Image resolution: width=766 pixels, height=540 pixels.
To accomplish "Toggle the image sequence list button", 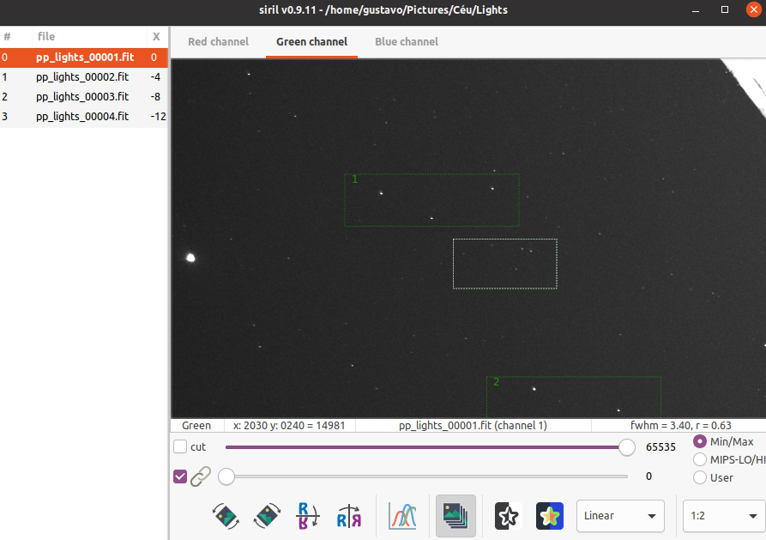I will click(x=455, y=516).
